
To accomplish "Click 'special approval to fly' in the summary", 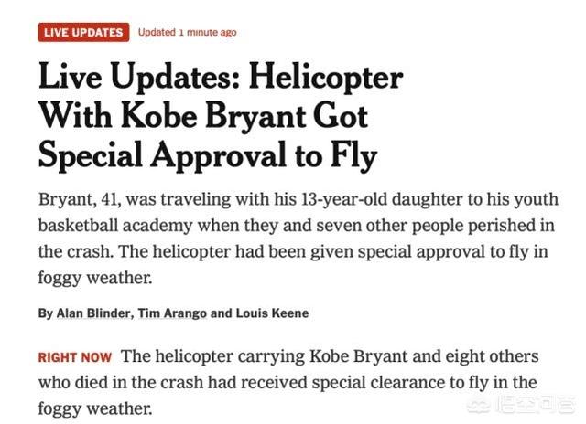I will click(x=443, y=252).
